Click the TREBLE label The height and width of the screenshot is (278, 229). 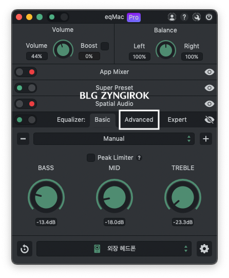183,168
